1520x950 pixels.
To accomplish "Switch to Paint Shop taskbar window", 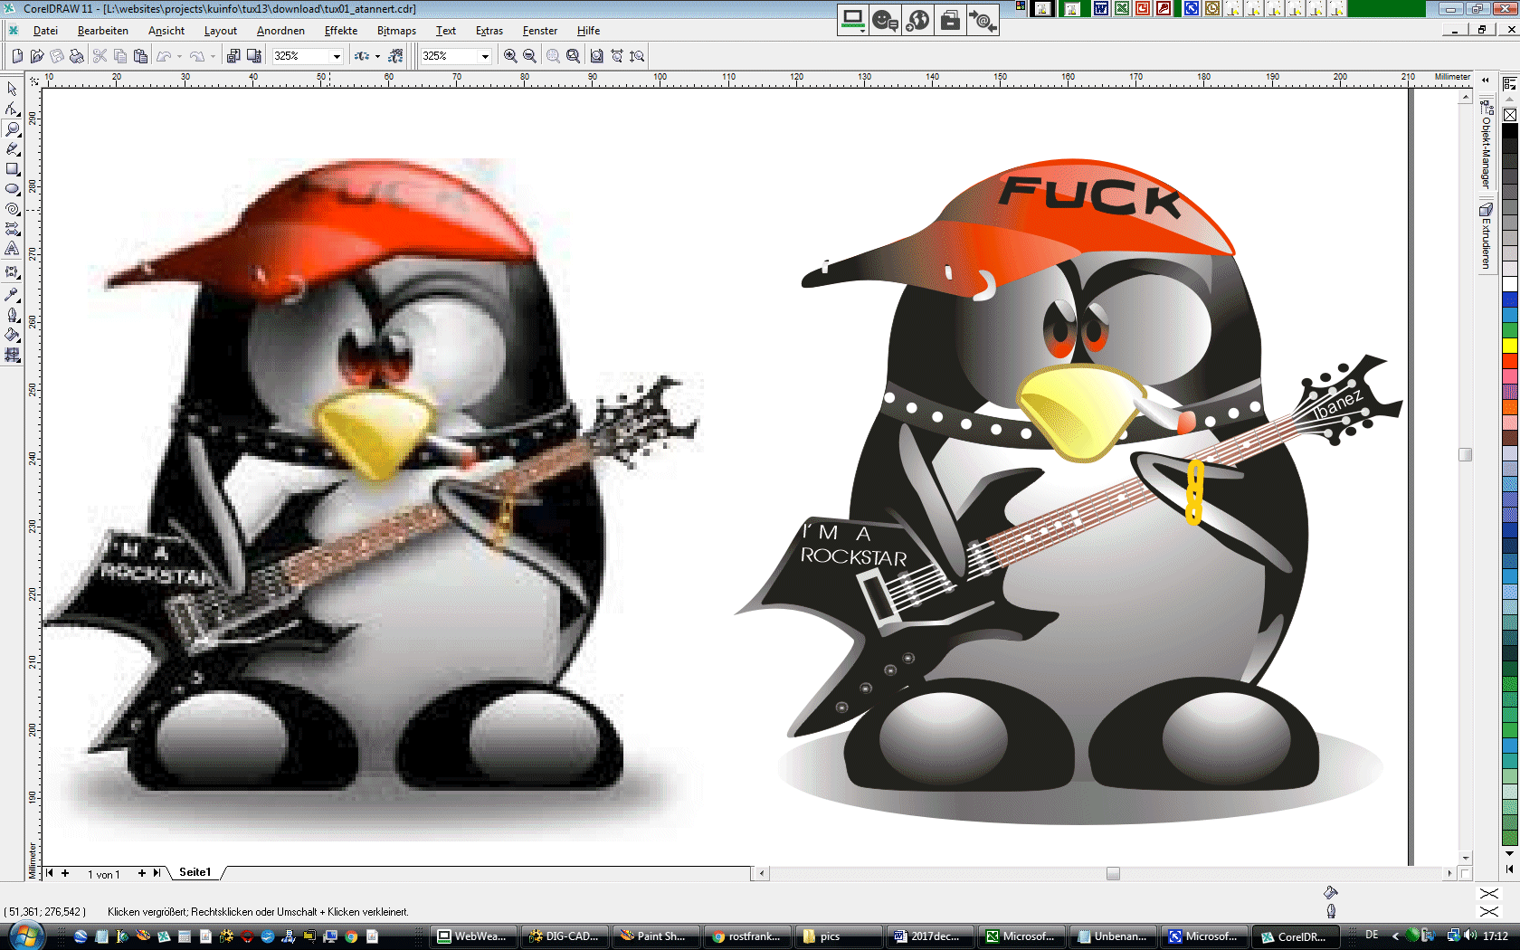I will [x=654, y=936].
